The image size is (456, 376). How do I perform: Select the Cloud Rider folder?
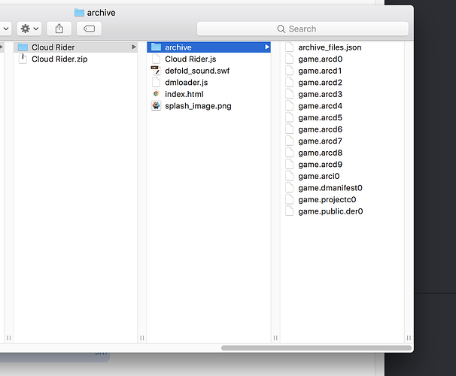[53, 47]
